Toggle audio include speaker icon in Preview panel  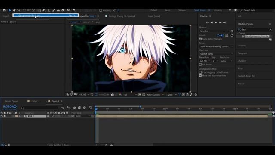point(222,35)
